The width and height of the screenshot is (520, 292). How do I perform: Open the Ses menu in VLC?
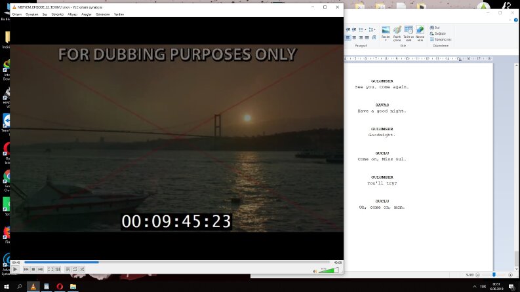(x=45, y=14)
